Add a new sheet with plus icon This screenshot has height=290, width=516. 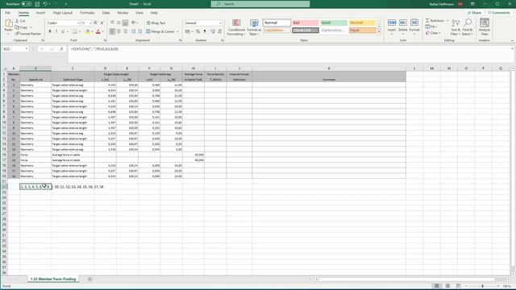(x=89, y=280)
